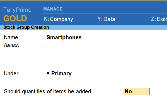The height and width of the screenshot is (100, 167).
Task: Click the Name field label
Action: point(11,37)
